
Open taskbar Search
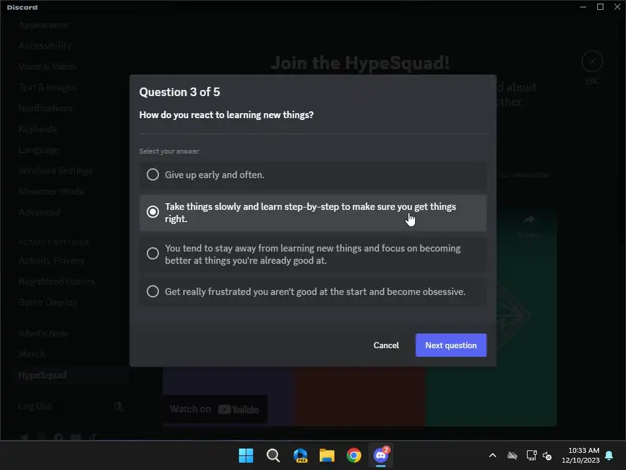pos(273,455)
